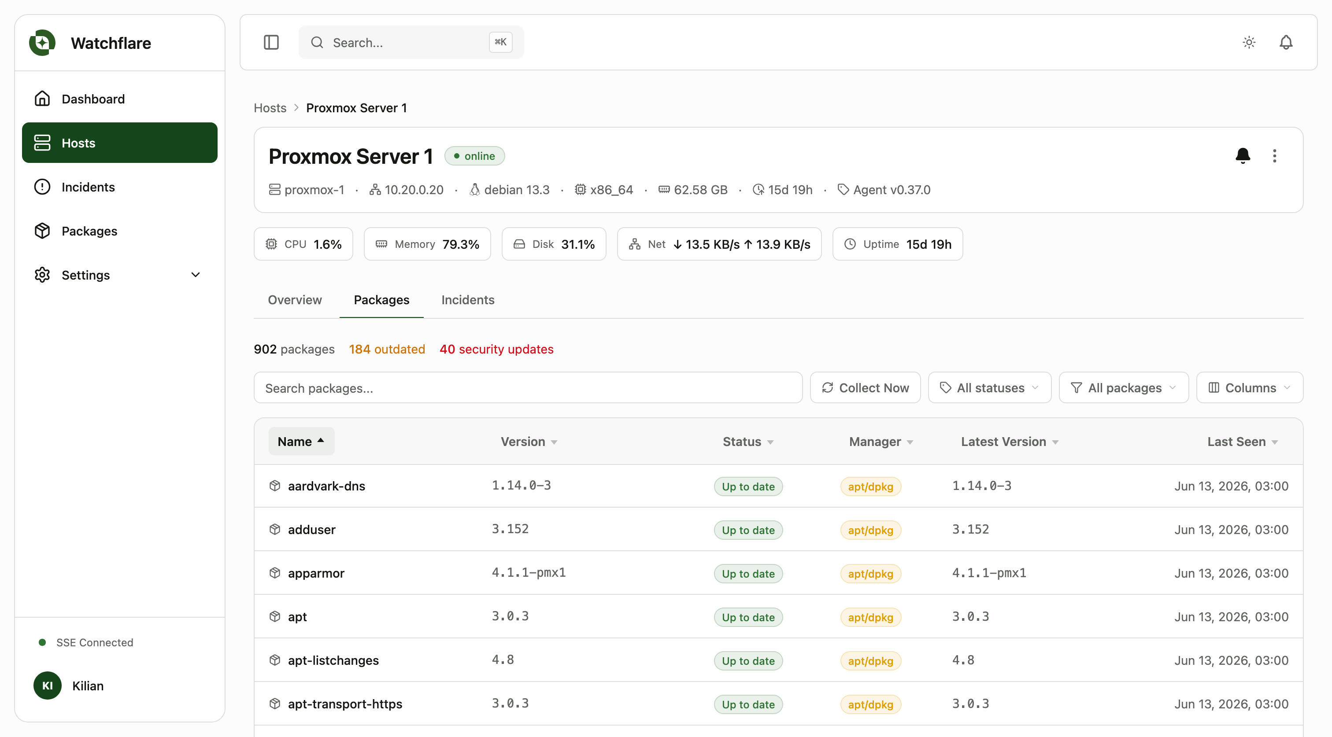Click the Uptime clock icon

click(850, 244)
